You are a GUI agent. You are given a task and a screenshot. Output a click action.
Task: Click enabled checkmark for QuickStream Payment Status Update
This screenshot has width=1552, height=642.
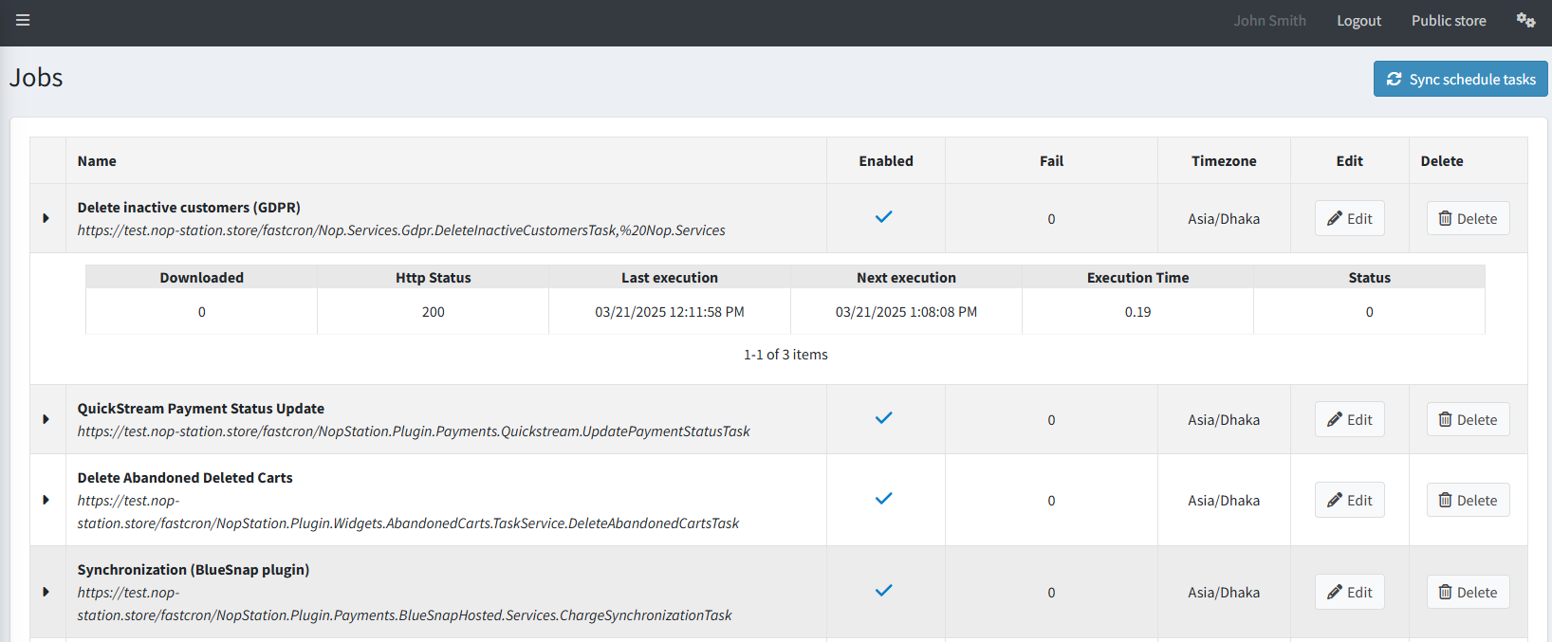point(884,418)
